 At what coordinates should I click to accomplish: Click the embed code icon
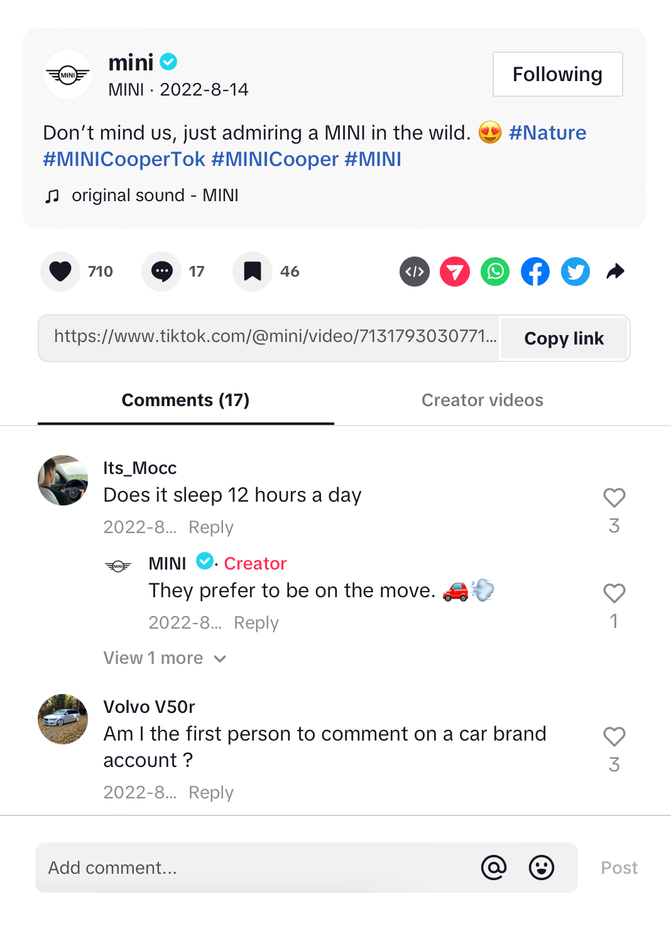click(415, 272)
